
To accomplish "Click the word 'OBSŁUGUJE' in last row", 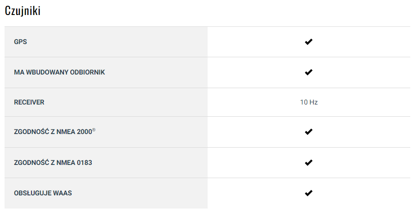I will 33,193.
